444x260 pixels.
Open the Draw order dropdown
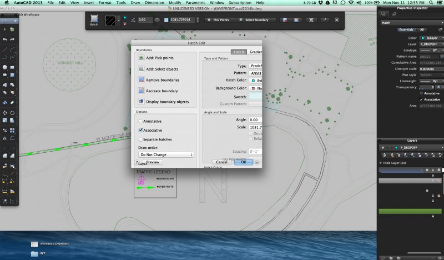coord(165,154)
